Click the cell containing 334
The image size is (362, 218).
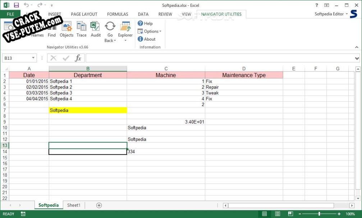coord(166,152)
